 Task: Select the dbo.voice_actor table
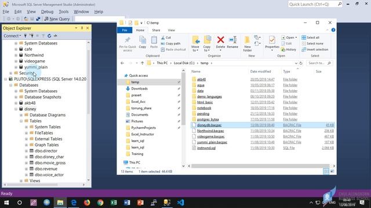pyautogui.click(x=49, y=174)
